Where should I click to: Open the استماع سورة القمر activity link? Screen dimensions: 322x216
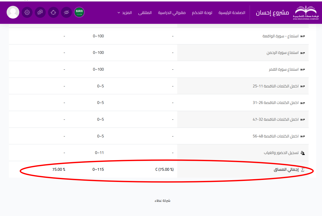(284, 69)
